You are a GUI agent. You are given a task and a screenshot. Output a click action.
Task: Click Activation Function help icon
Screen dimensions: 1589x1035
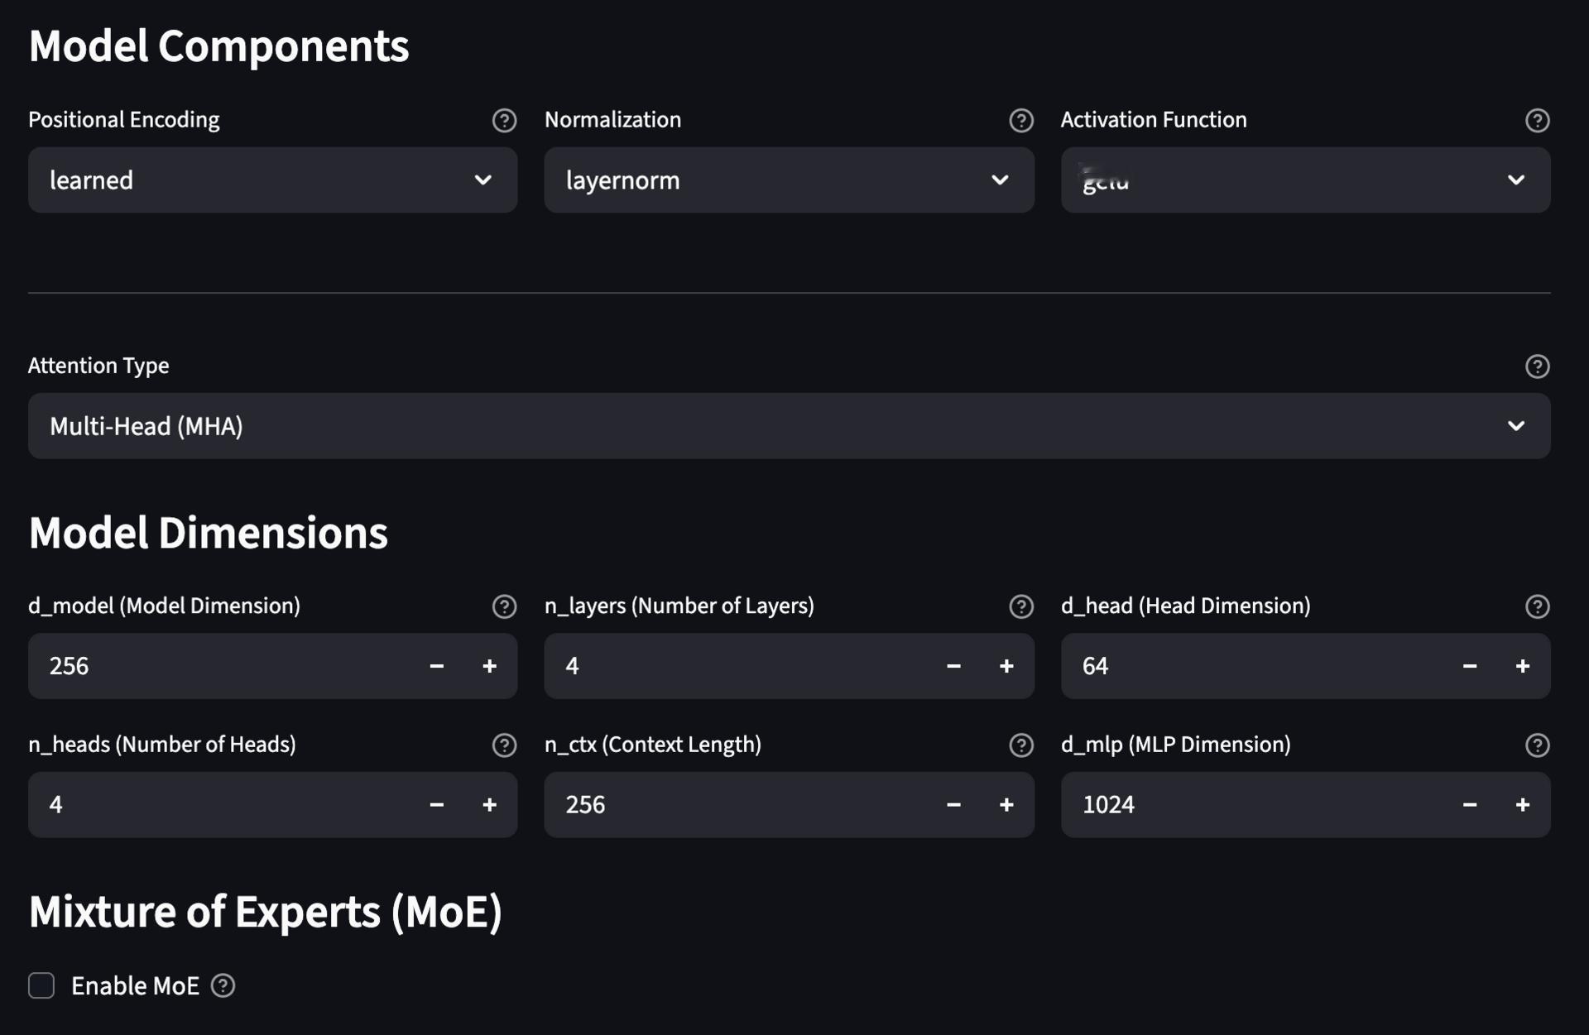coord(1537,121)
